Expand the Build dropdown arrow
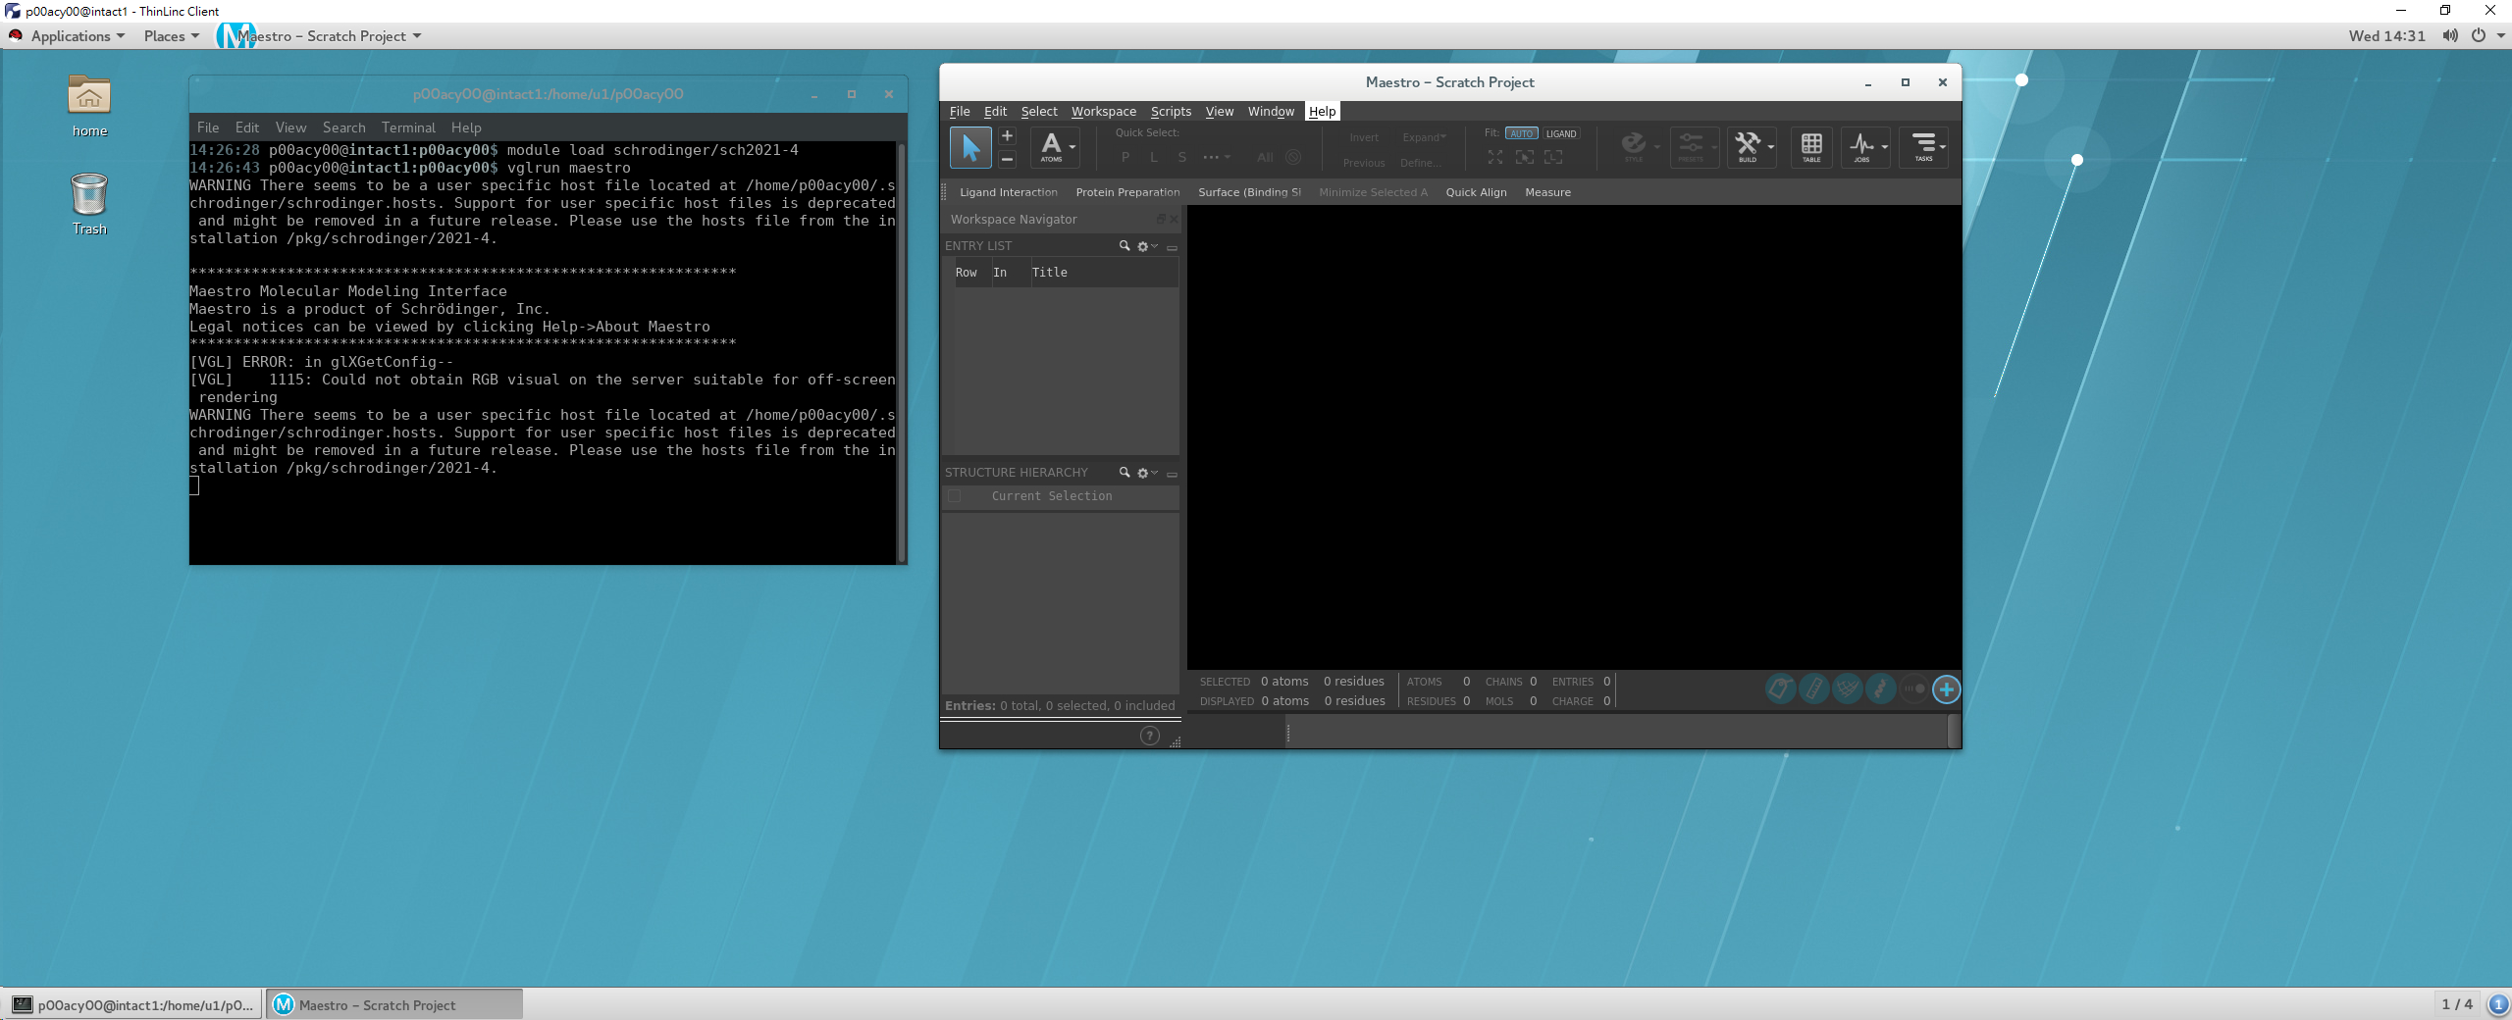Viewport: 2512px width, 1020px height. 1771,147
